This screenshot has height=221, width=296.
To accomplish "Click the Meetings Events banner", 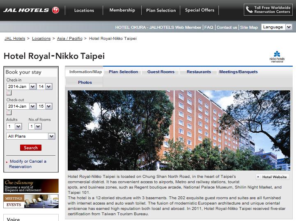I will click(31, 201).
